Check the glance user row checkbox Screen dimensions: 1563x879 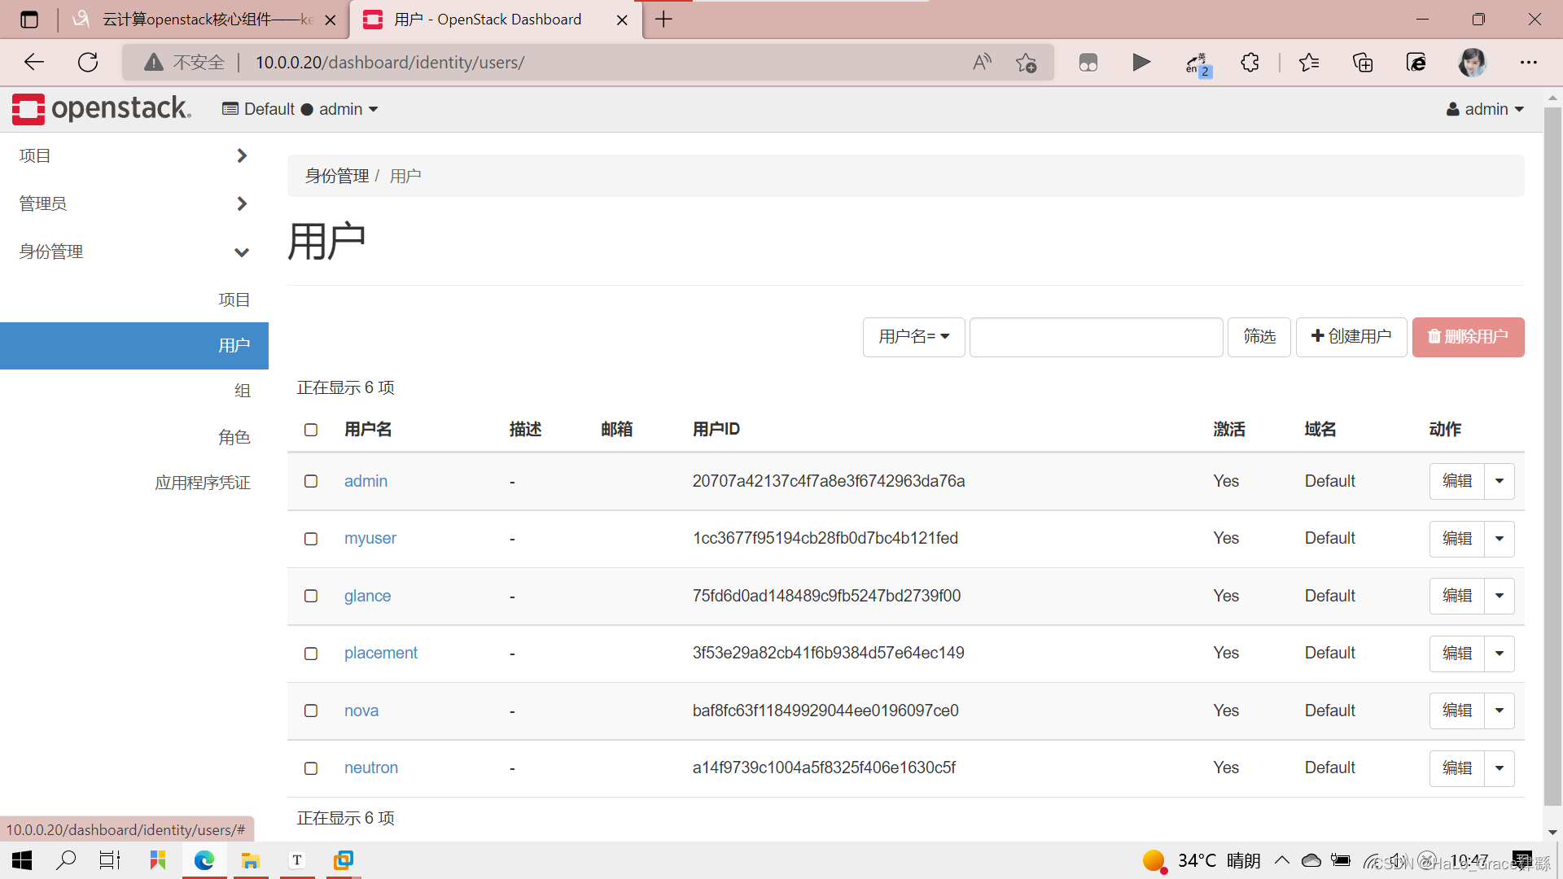pos(310,596)
